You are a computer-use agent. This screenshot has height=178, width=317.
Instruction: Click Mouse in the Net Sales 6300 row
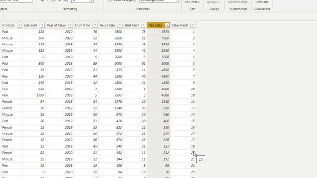pyautogui.click(x=7, y=38)
